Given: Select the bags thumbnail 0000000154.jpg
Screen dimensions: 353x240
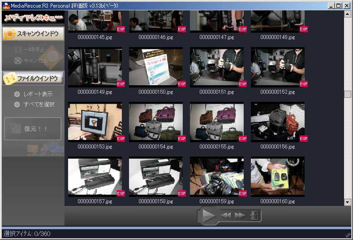Looking at the screenshot, I should coord(156,122).
